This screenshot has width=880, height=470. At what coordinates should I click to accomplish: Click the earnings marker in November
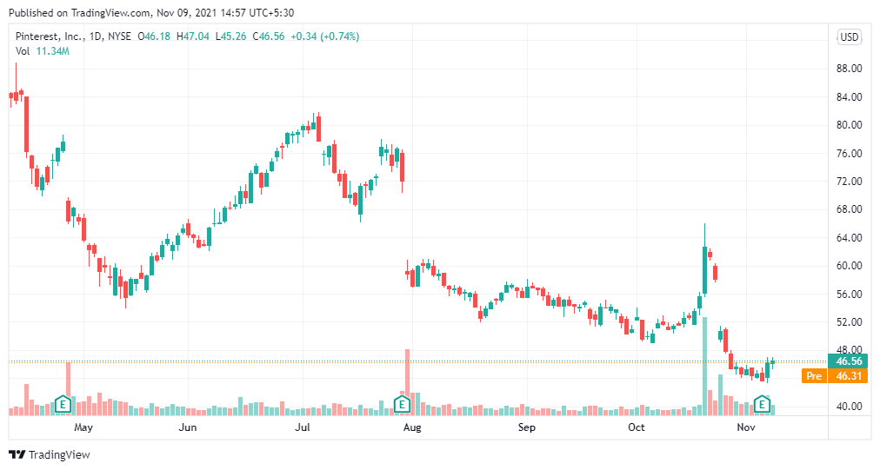pos(762,404)
